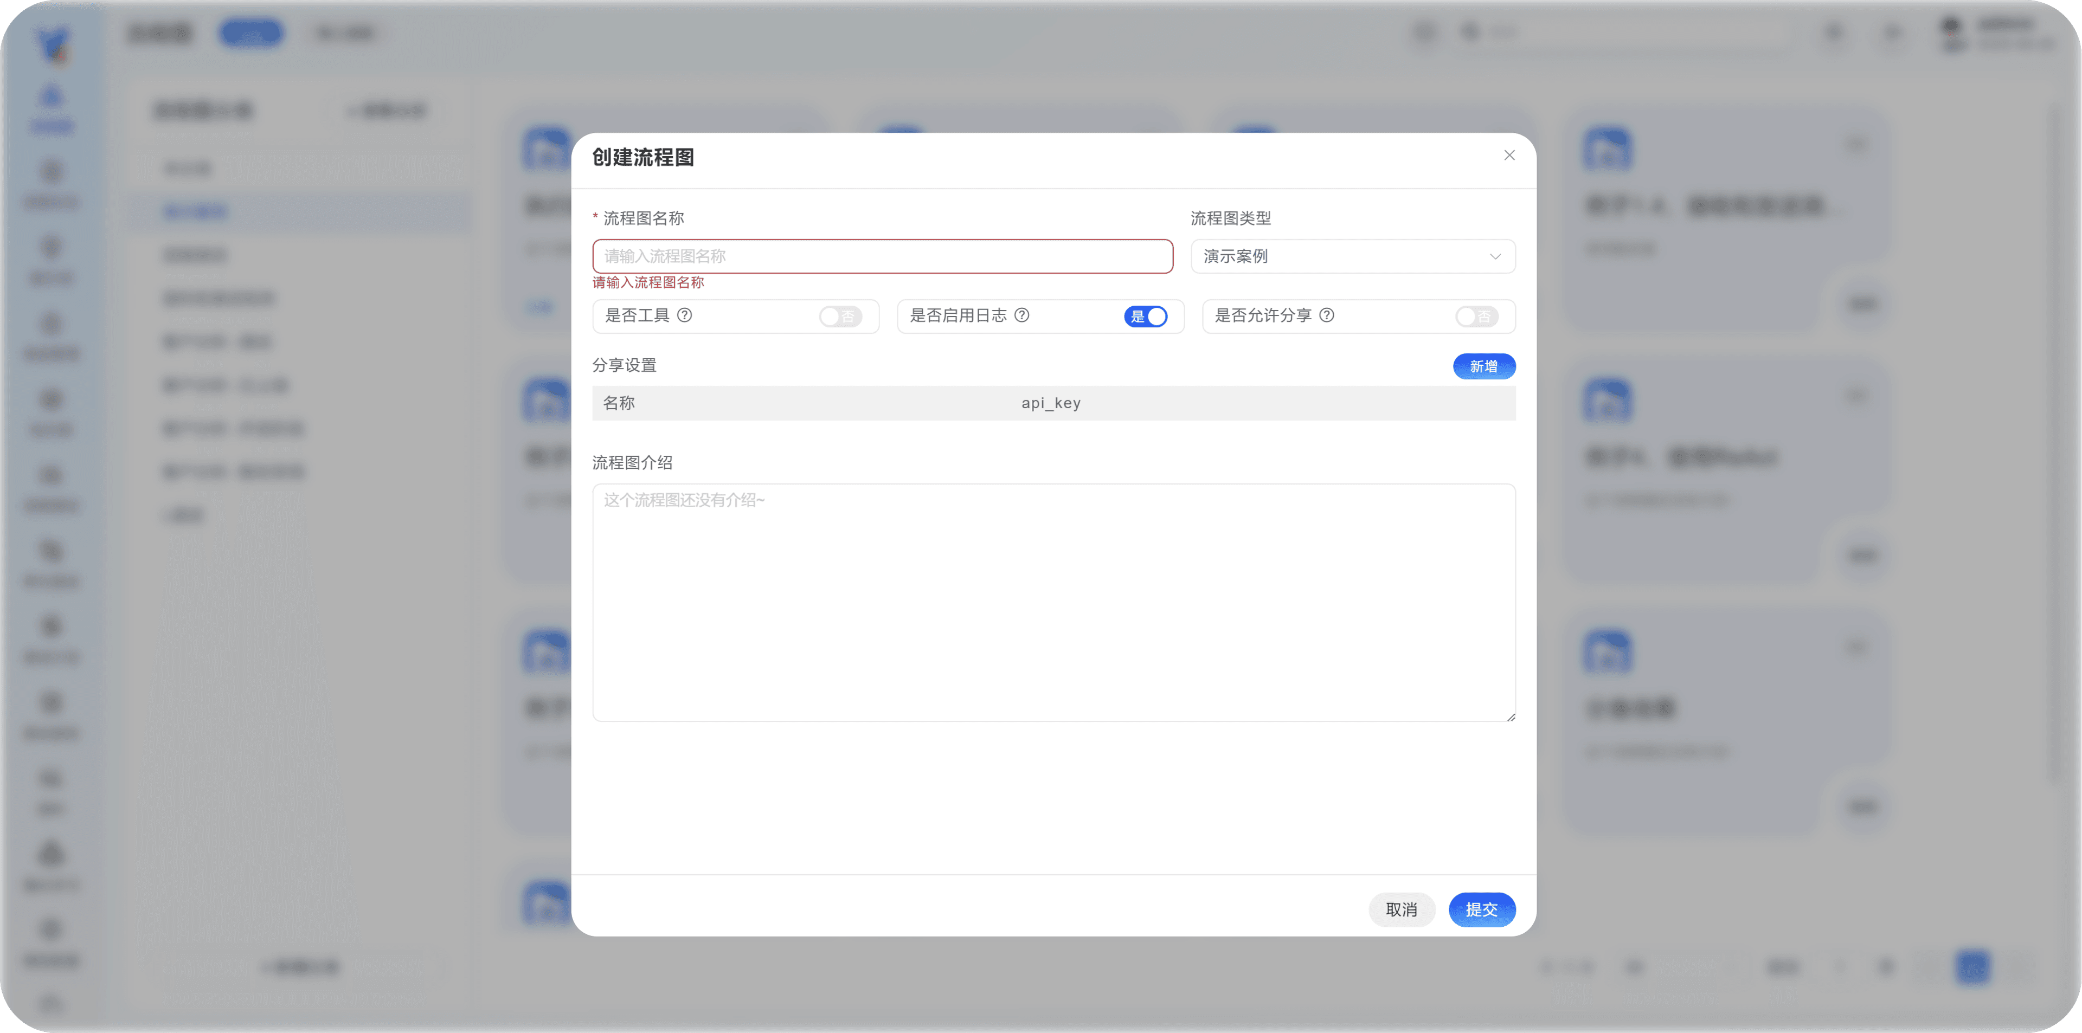Click the 取消 button
This screenshot has width=2082, height=1033.
(1402, 909)
